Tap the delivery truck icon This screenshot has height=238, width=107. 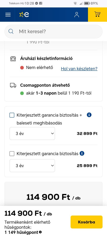point(13,85)
